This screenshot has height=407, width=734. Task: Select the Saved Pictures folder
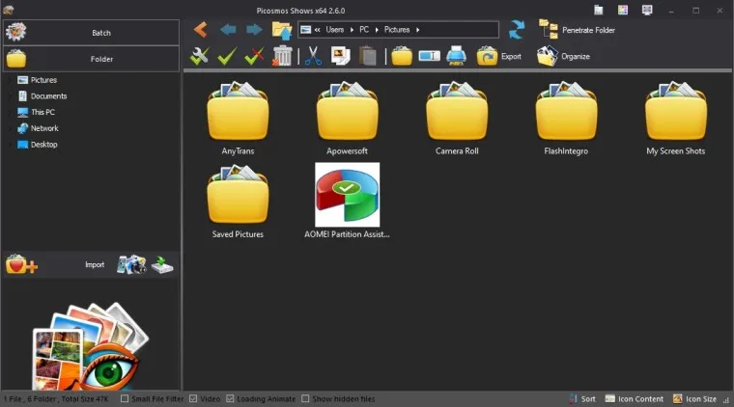coord(238,202)
